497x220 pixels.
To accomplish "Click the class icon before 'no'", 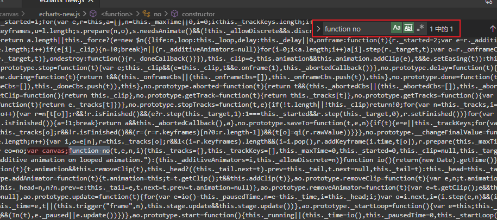I will [147, 14].
